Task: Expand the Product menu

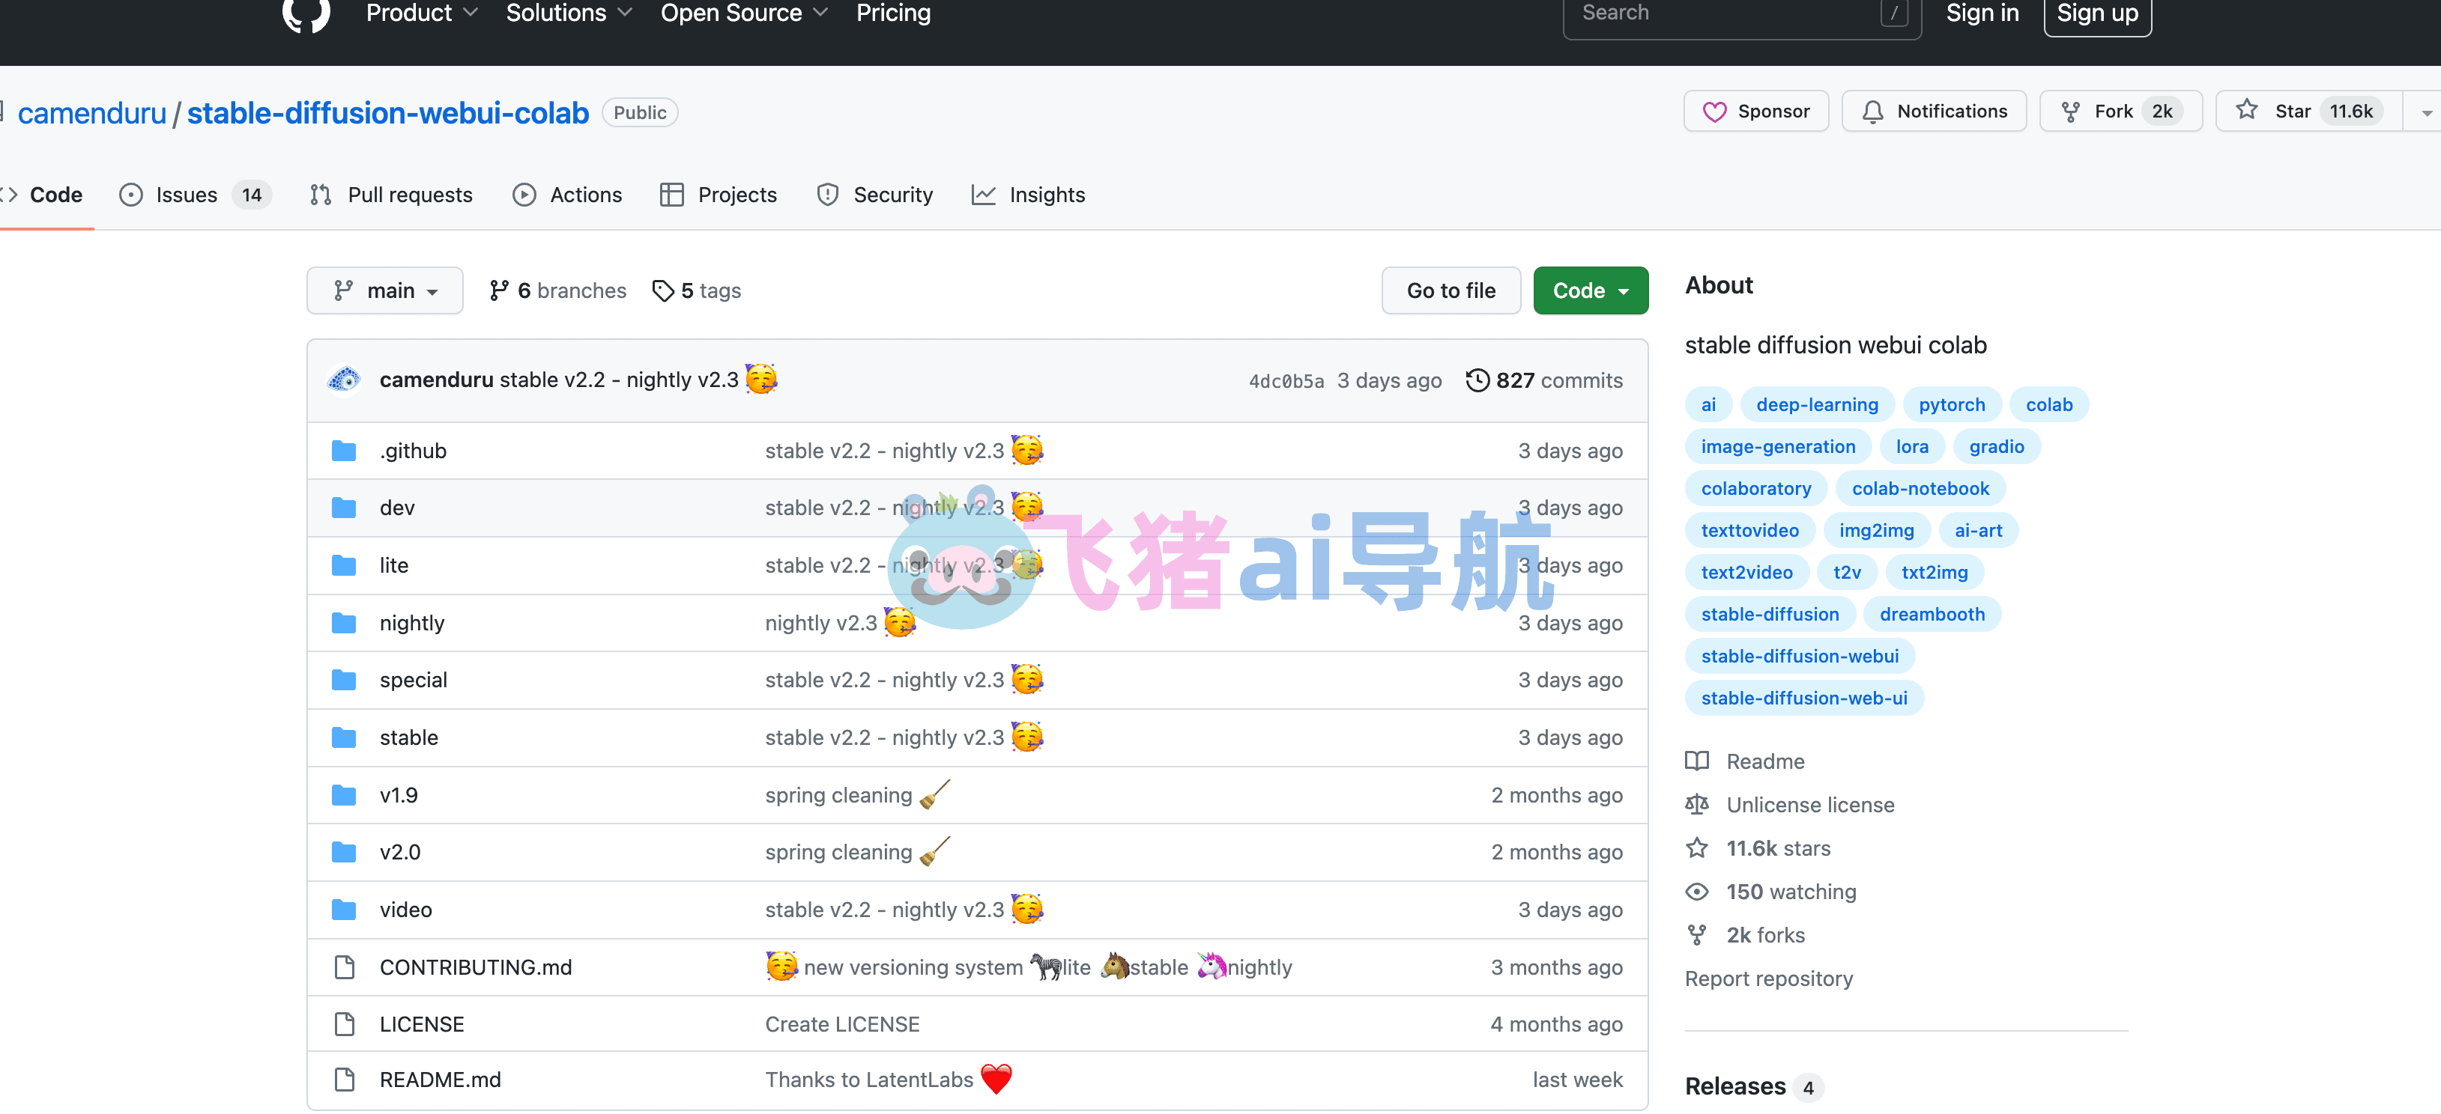Action: (x=421, y=13)
